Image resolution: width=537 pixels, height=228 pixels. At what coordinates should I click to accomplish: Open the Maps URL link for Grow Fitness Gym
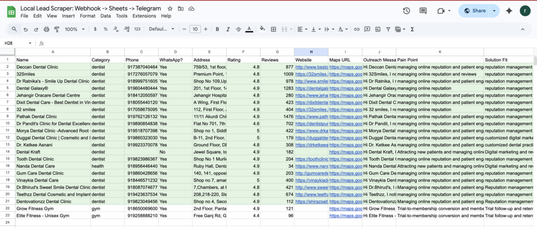[346, 208]
